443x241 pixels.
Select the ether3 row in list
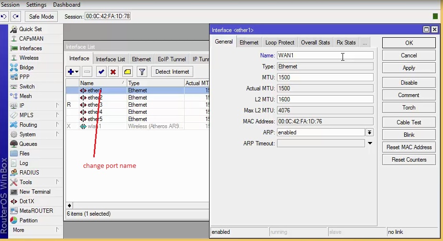95,105
